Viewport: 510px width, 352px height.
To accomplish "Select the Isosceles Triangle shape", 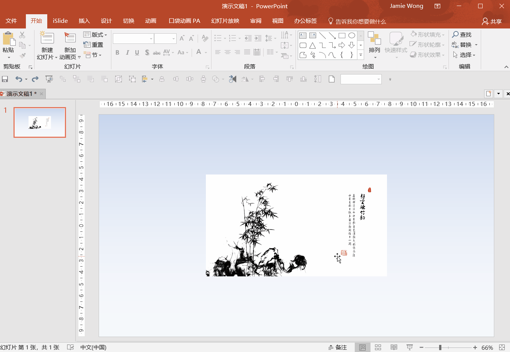I will (312, 45).
